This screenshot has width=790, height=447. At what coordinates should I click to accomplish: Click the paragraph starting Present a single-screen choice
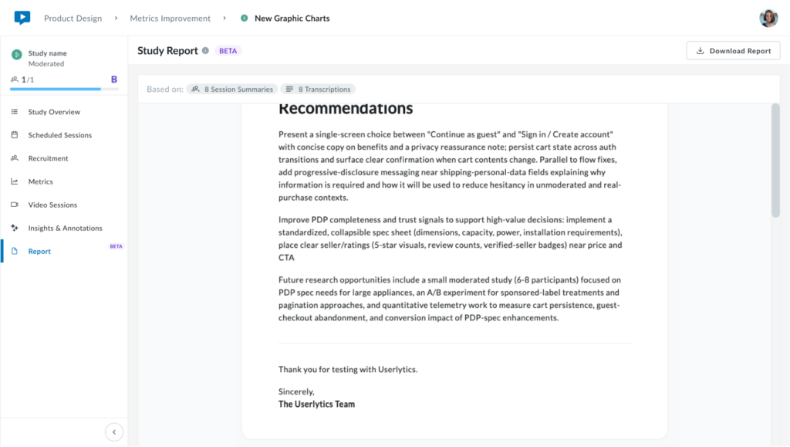(450, 166)
